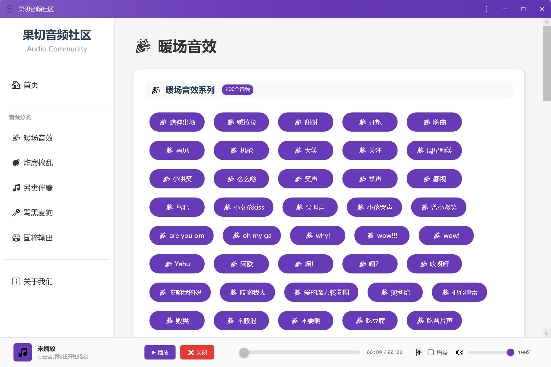Screen dimensions: 551x367
Task: Open the 国粹输出 face icon category
Action: coord(16,238)
